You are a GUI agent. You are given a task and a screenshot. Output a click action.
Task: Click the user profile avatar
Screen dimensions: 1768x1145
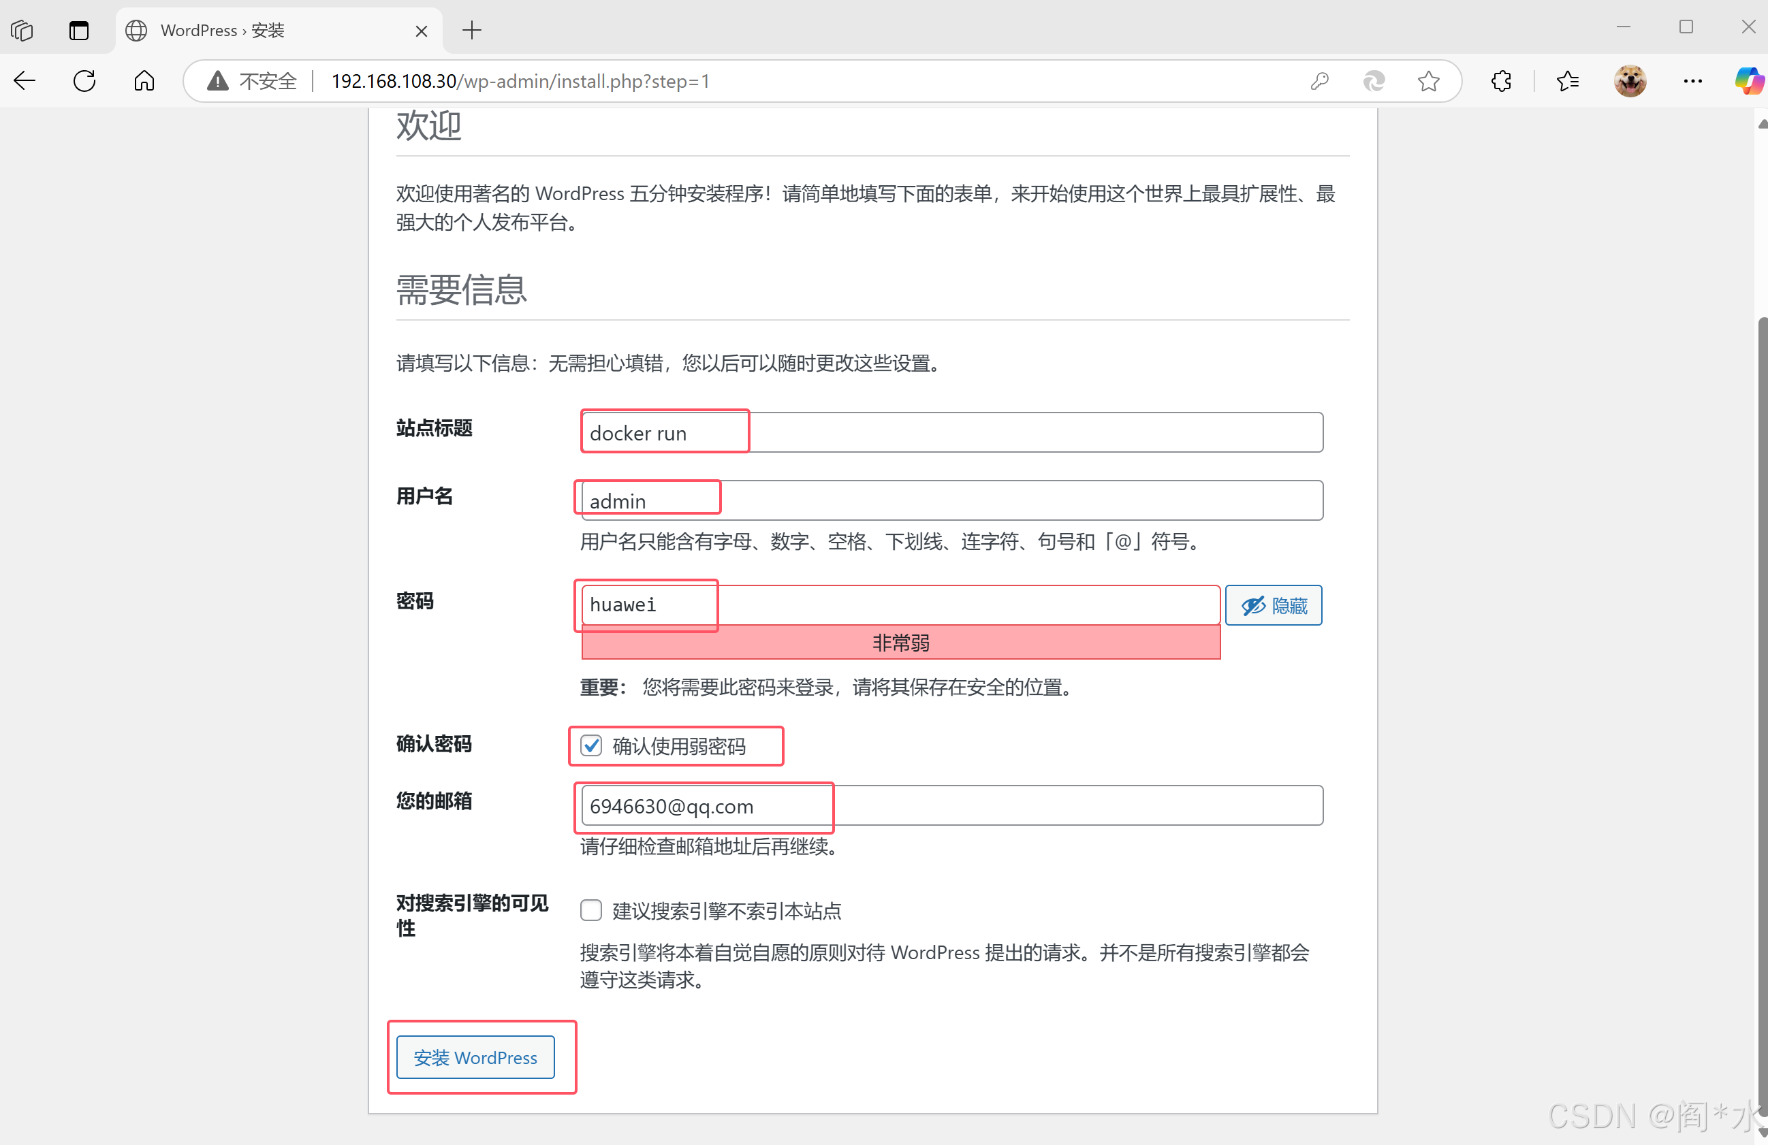(x=1630, y=81)
